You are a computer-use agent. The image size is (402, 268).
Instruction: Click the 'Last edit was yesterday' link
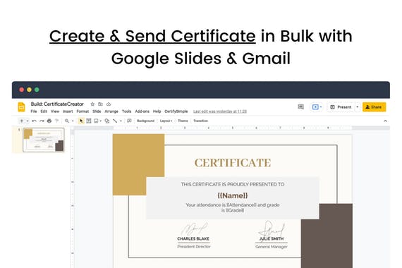[x=220, y=111]
